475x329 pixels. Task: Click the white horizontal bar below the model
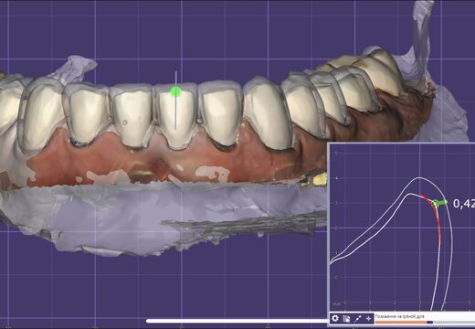[237, 321]
